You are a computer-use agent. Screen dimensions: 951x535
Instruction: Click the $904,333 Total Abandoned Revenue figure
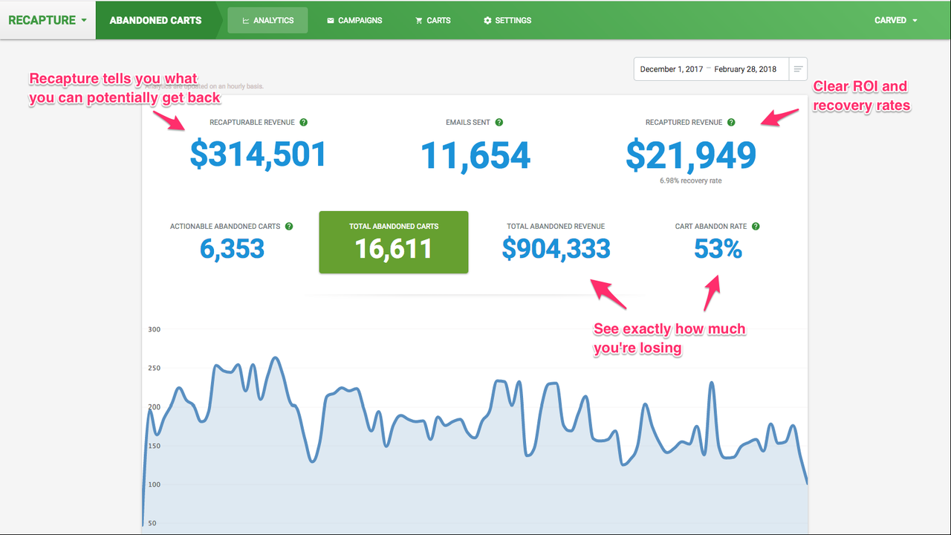coord(556,250)
